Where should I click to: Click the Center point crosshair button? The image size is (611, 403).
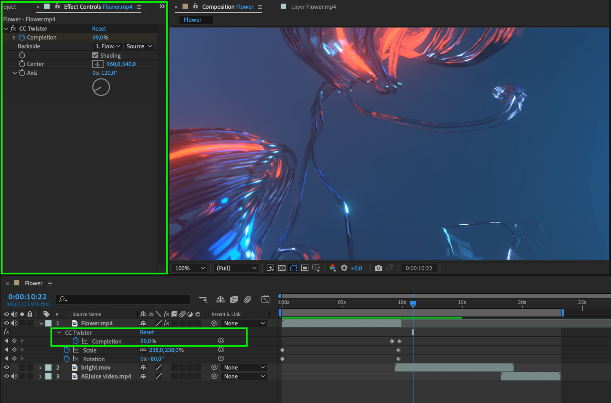pos(98,64)
